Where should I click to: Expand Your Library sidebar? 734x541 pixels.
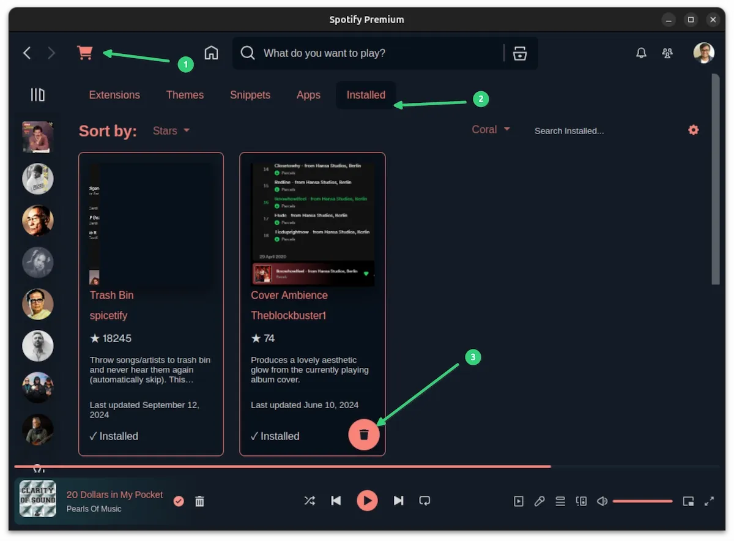38,95
